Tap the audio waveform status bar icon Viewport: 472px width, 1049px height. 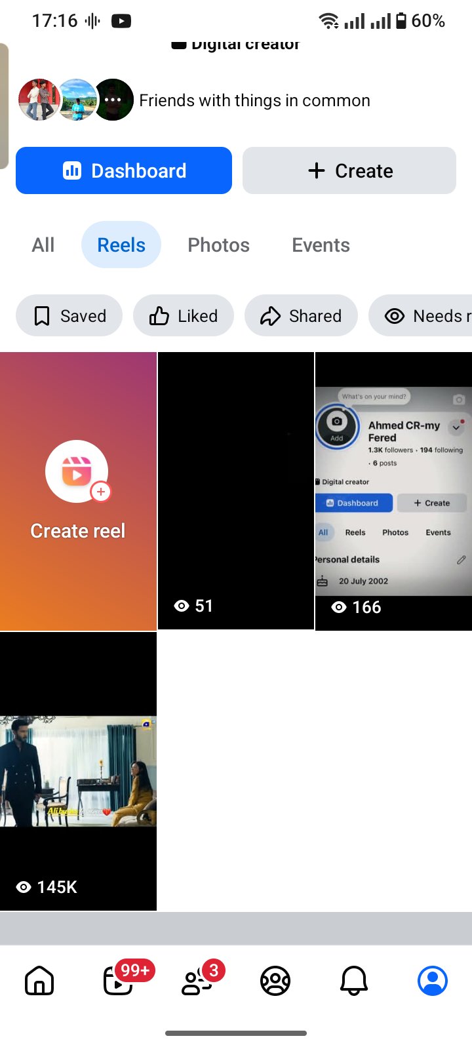coord(93,21)
